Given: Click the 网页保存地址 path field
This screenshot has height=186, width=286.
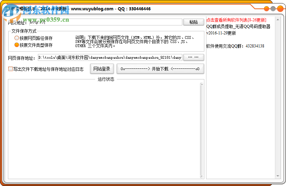Looking at the screenshot, I should (110, 57).
